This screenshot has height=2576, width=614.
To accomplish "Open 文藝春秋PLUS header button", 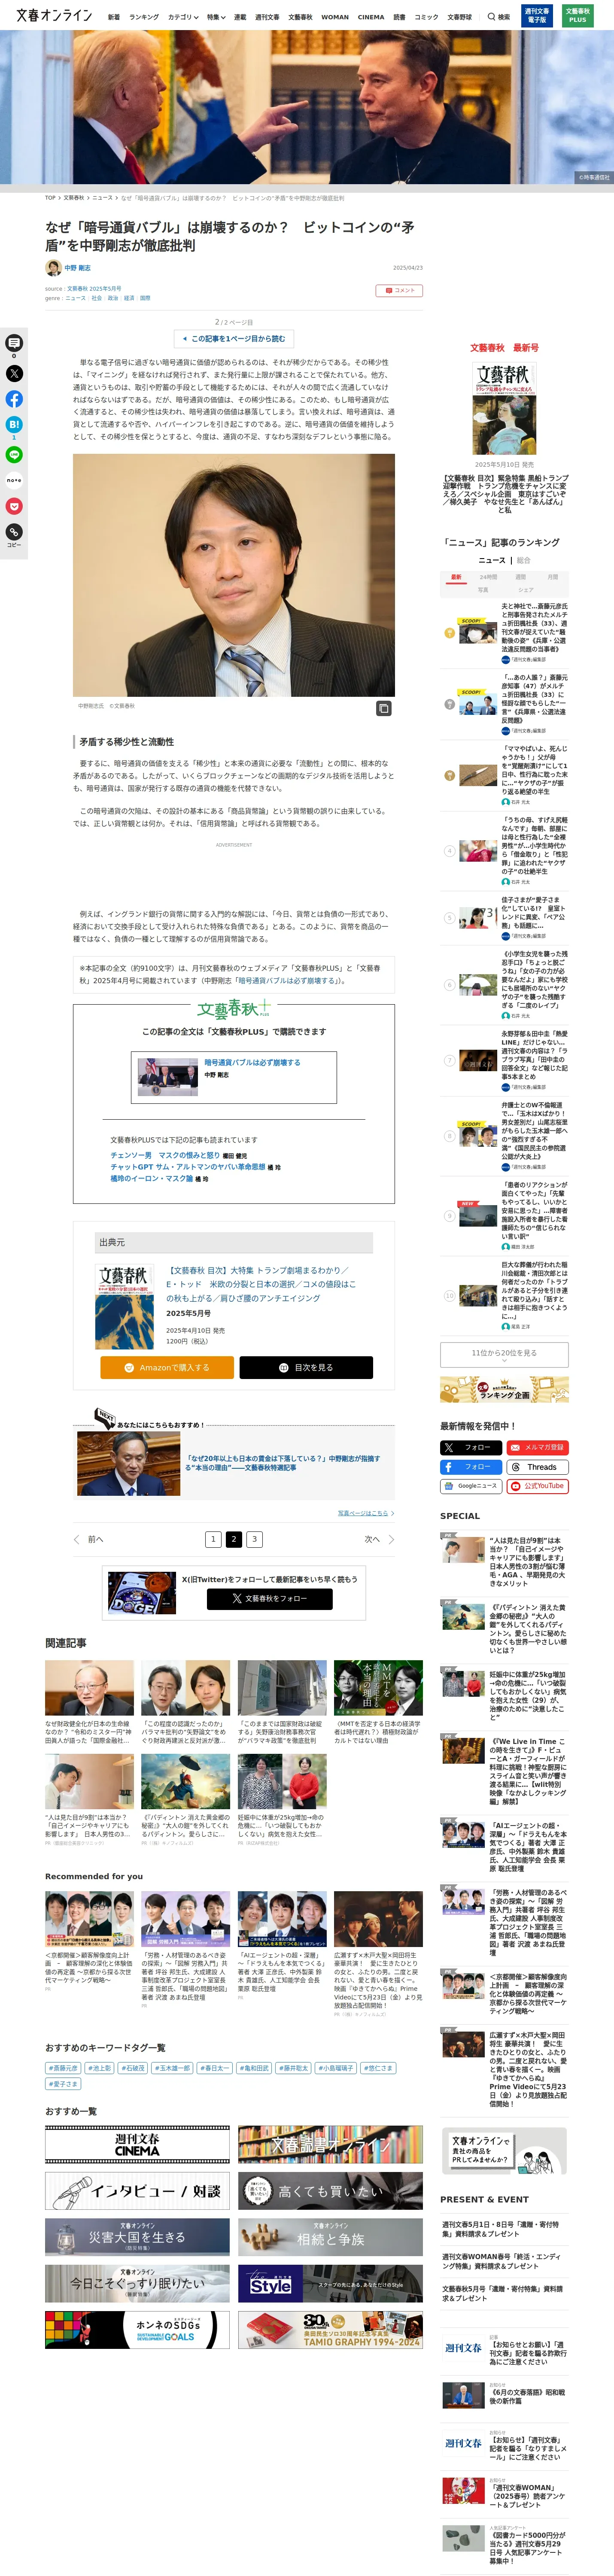I will 577,15.
